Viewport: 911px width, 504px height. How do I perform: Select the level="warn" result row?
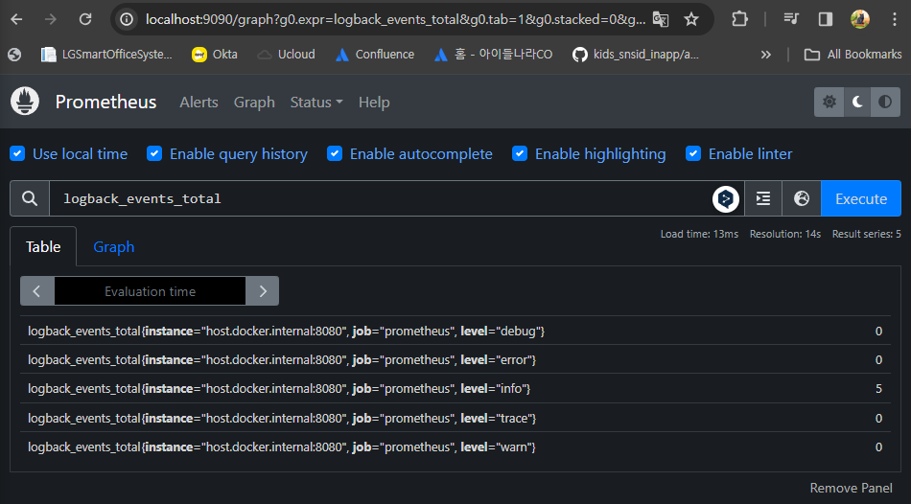pyautogui.click(x=455, y=447)
